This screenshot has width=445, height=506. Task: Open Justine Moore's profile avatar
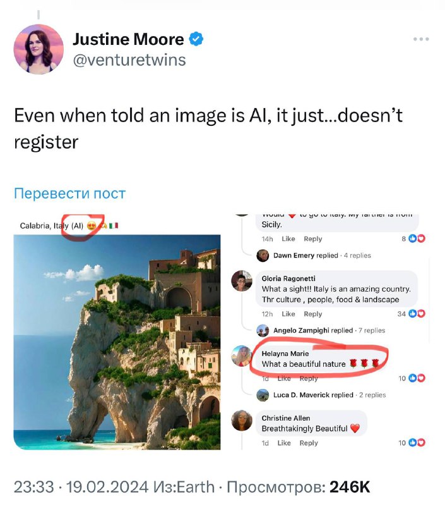point(39,49)
